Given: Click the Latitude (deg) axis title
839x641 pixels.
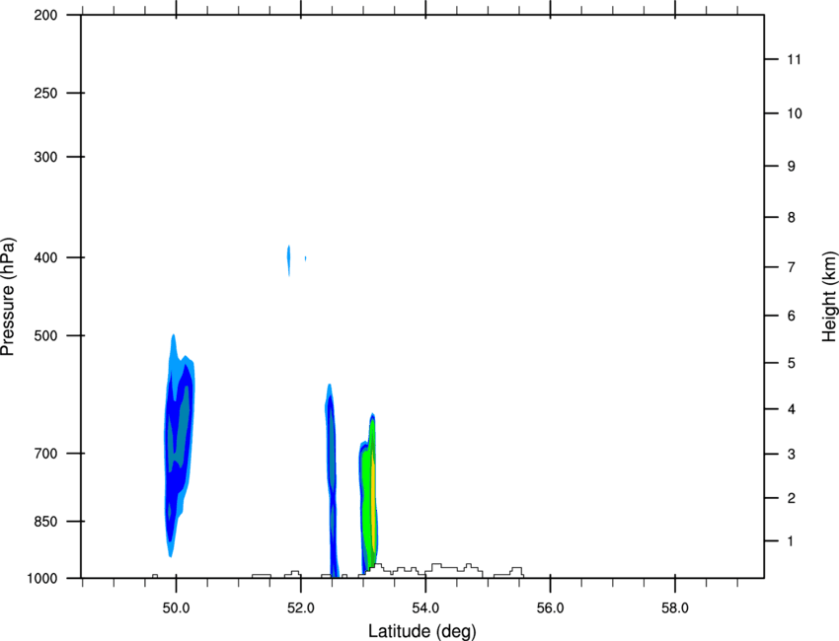Looking at the screenshot, I should (x=421, y=631).
